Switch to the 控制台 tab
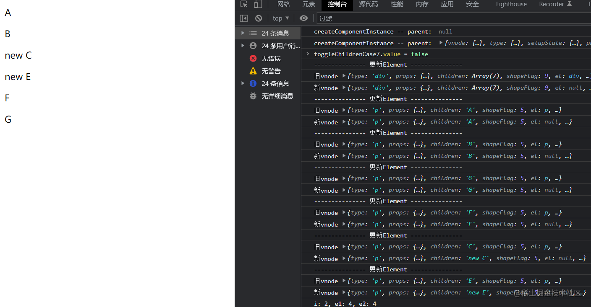591x307 pixels. tap(337, 5)
